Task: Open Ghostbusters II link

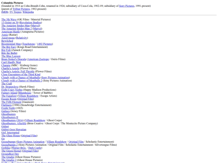Action: click(x=10, y=117)
